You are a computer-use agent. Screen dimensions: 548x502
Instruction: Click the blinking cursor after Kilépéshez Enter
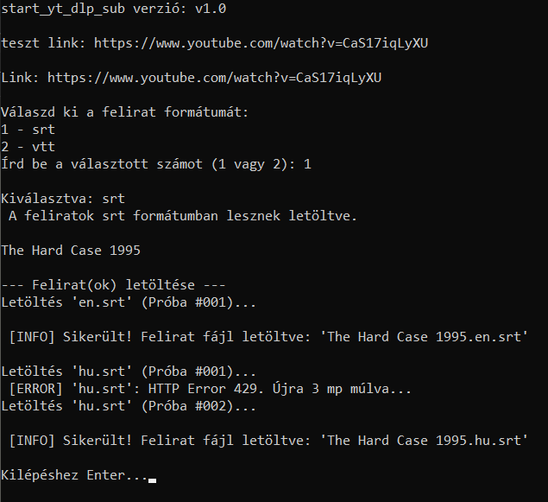[152, 480]
